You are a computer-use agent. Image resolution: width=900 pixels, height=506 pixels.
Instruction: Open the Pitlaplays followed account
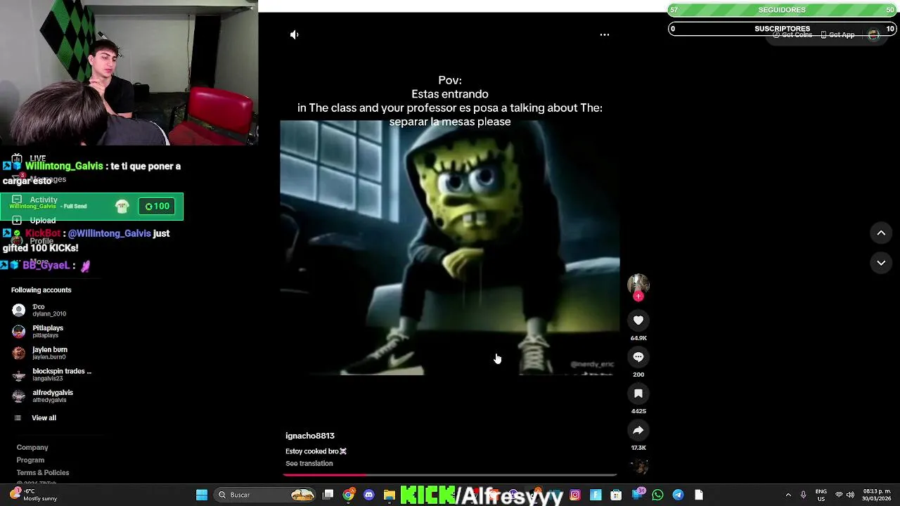39,332
